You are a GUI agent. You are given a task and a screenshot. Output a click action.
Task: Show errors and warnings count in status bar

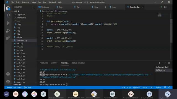pyautogui.click(x=28, y=87)
